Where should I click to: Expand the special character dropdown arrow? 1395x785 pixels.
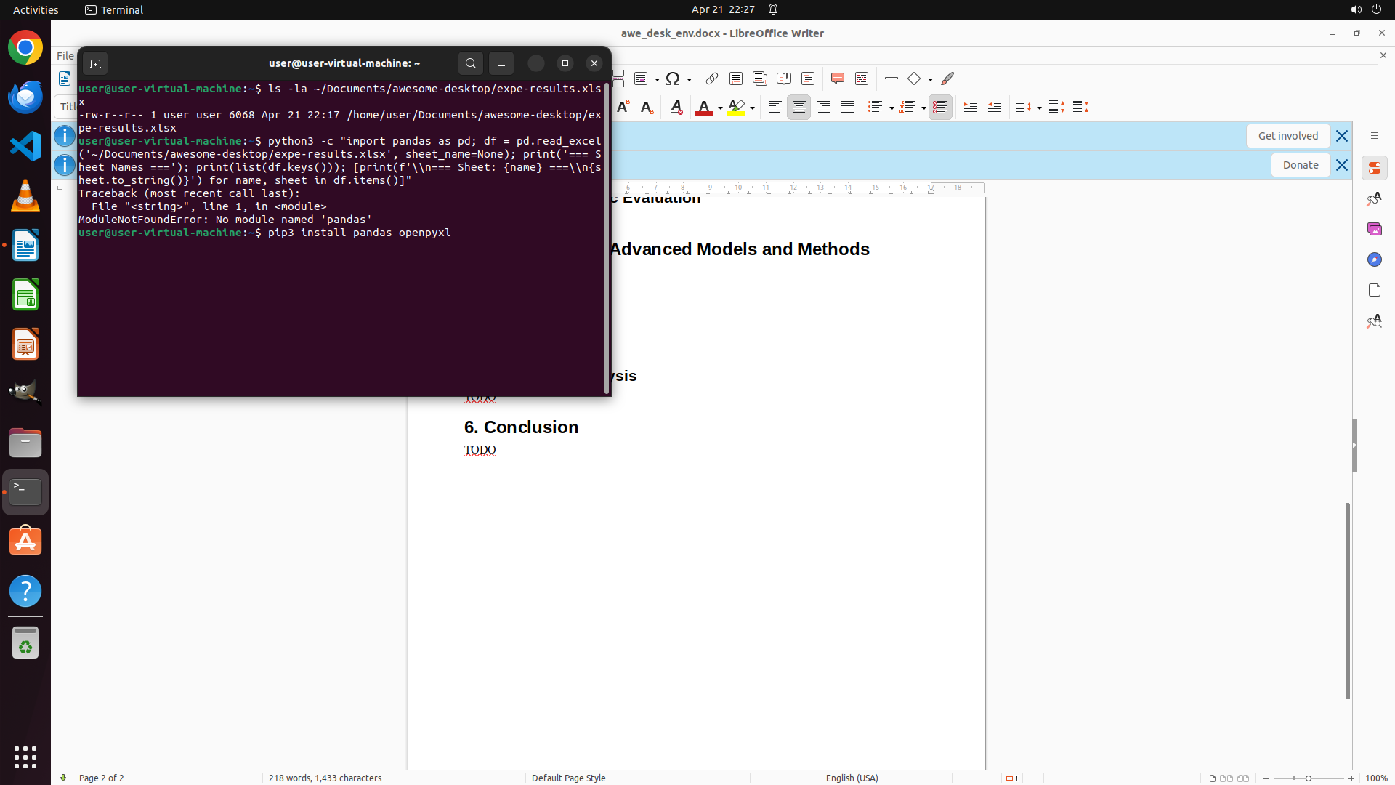[x=689, y=79]
